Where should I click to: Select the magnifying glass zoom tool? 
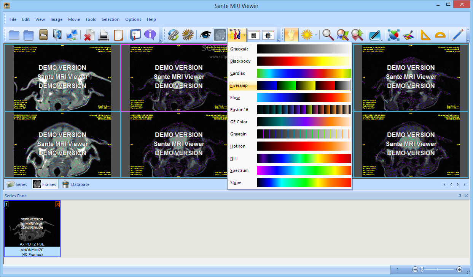328,35
